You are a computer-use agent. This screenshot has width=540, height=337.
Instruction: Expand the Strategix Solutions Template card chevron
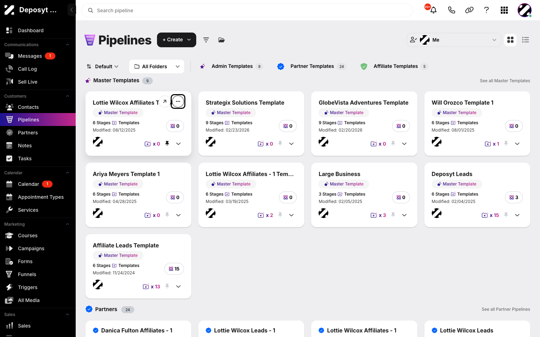tap(291, 144)
